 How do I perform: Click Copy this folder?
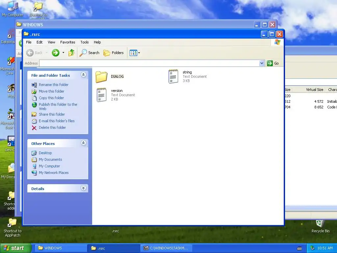(51, 98)
